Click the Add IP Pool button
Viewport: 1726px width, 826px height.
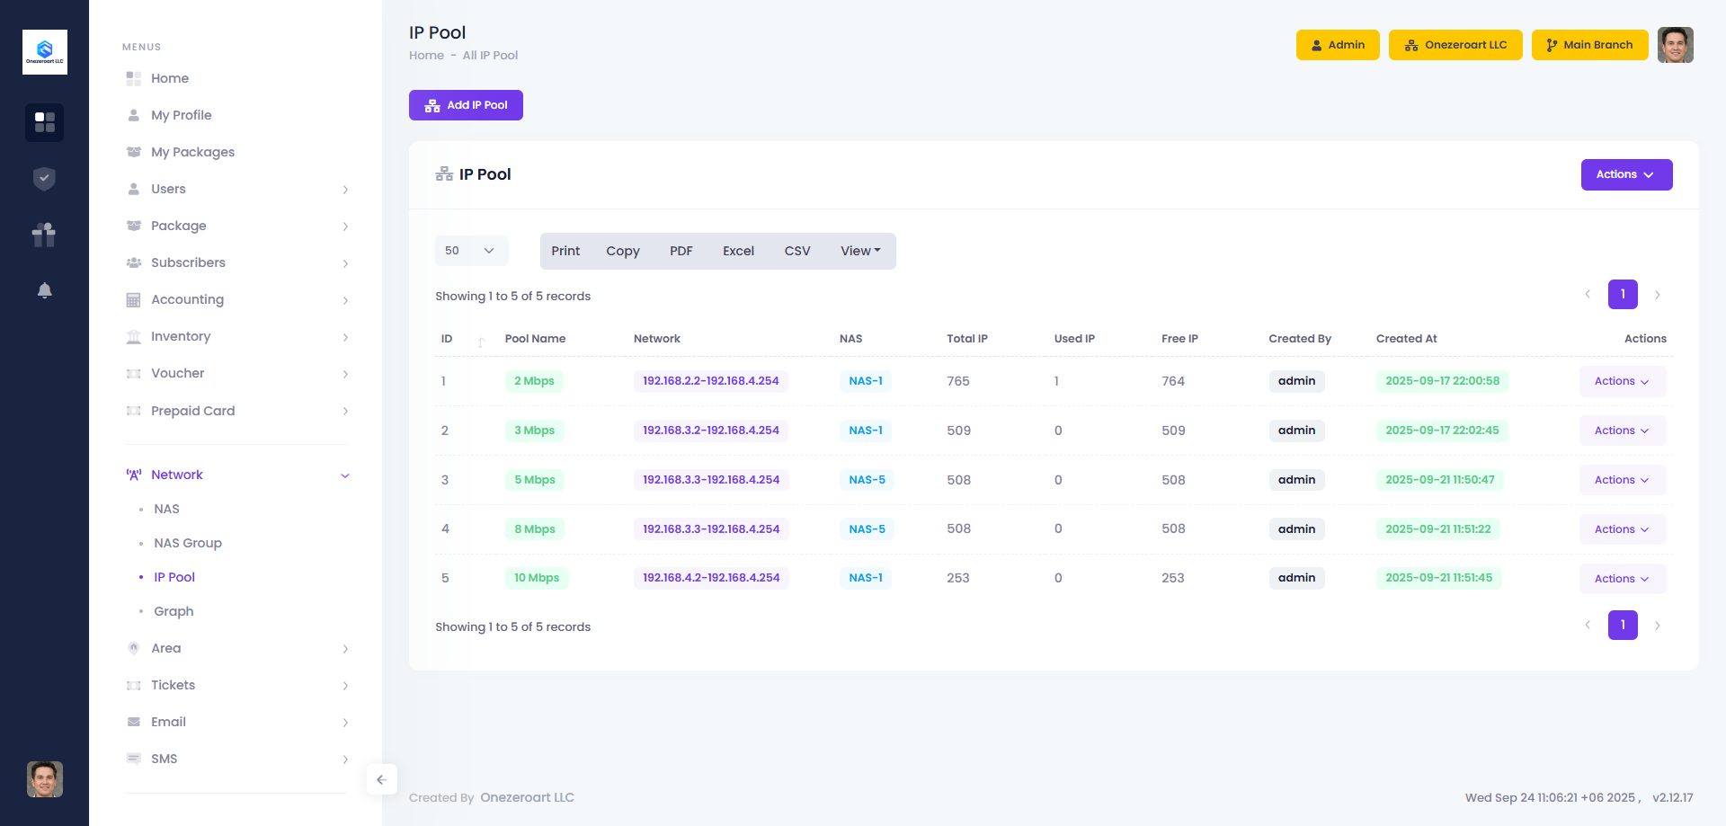pyautogui.click(x=466, y=105)
